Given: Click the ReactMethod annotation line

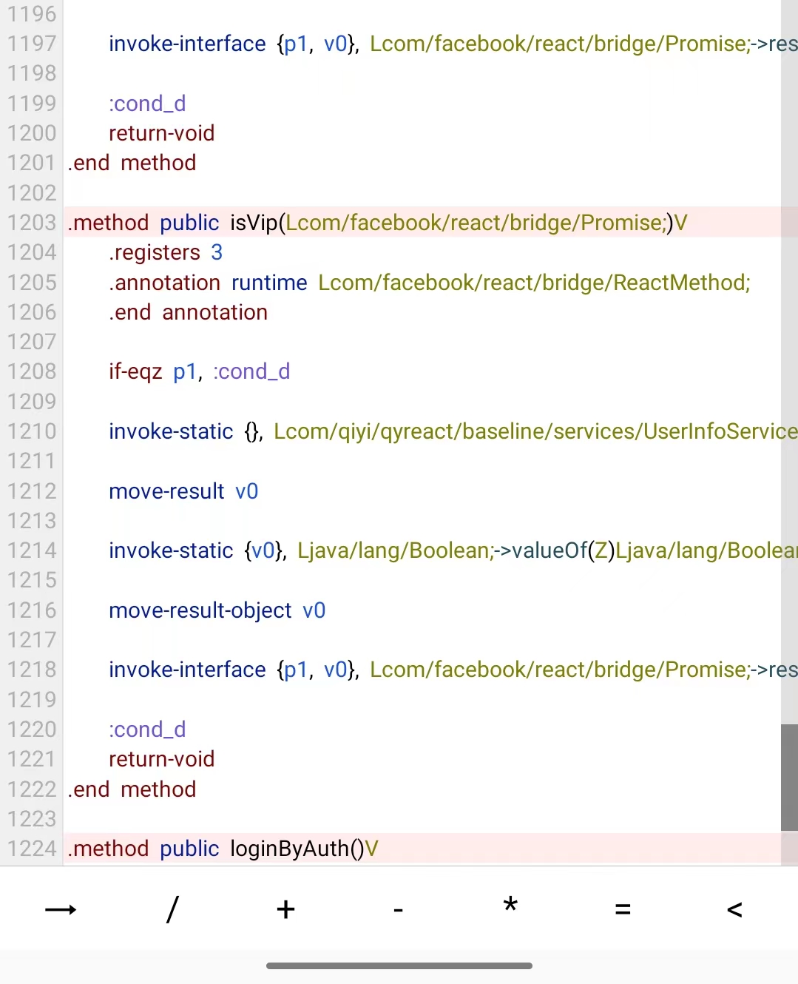Looking at the screenshot, I should point(429,283).
